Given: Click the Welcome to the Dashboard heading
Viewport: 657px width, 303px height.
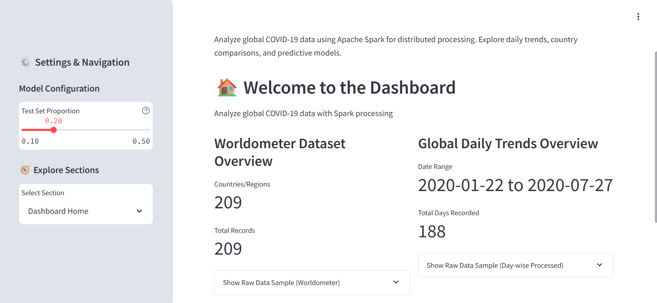Looking at the screenshot, I should click(x=349, y=87).
